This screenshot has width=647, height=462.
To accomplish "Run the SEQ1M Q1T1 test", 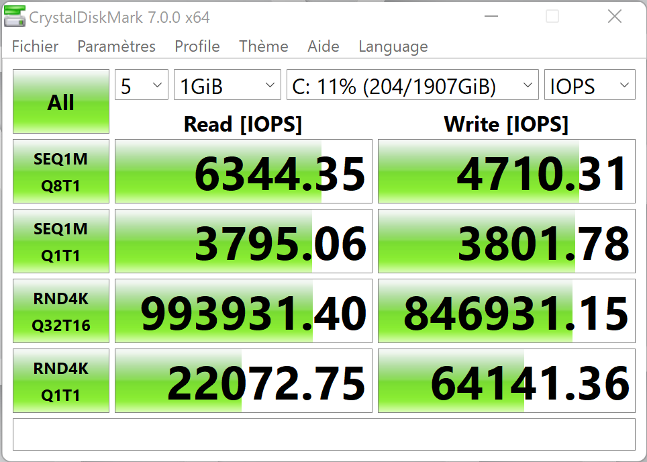I will click(x=61, y=241).
